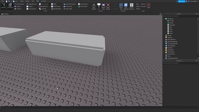Take a Screen Shot
The width and height of the screenshot is (199, 112).
[x=104, y=7]
